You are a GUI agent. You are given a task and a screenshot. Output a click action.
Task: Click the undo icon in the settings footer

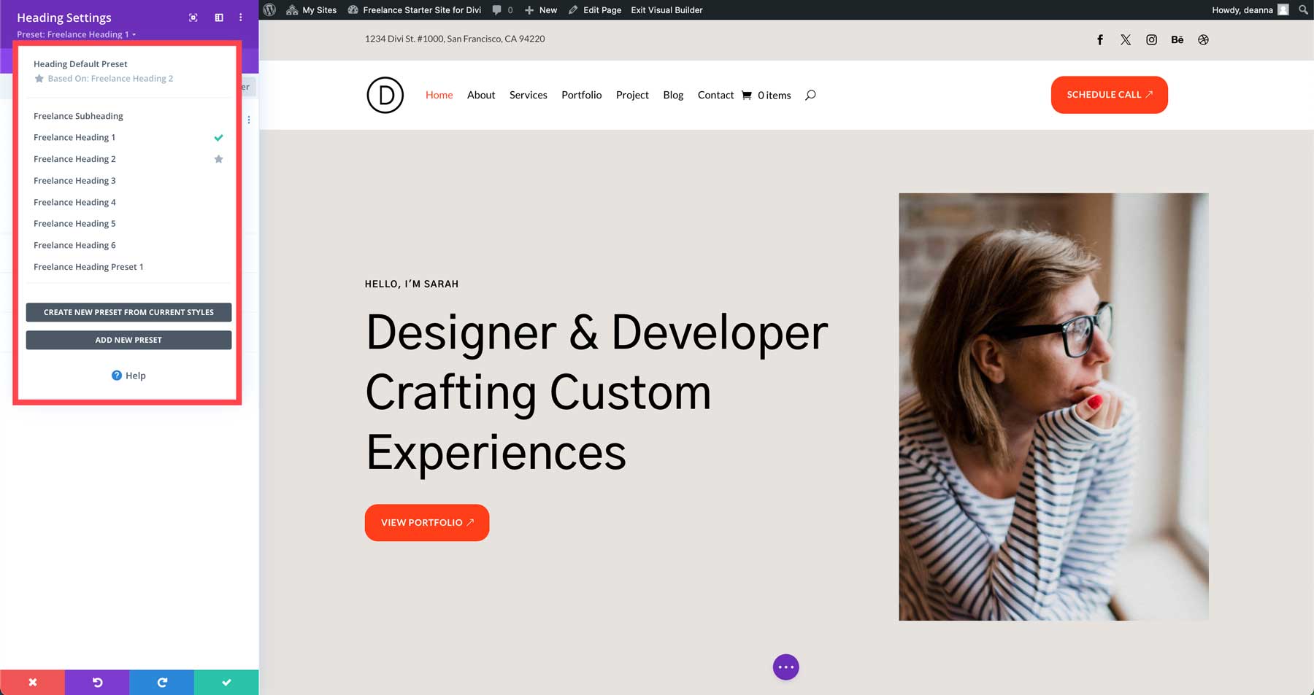coord(97,682)
